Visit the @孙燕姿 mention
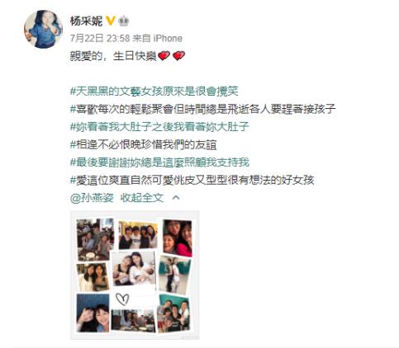The height and width of the screenshot is (348, 399). 92,198
